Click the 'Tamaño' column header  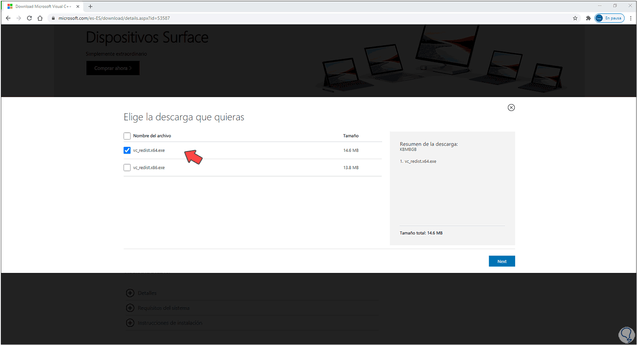click(x=351, y=136)
